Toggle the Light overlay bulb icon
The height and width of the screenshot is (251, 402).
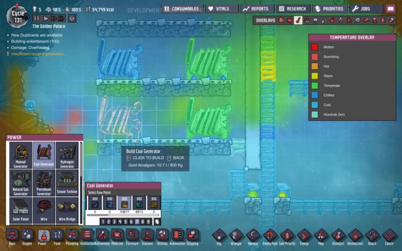tap(315, 20)
